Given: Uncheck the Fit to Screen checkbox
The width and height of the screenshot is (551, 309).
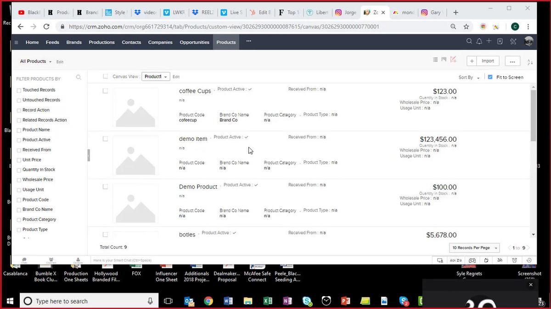Looking at the screenshot, I should 490,77.
